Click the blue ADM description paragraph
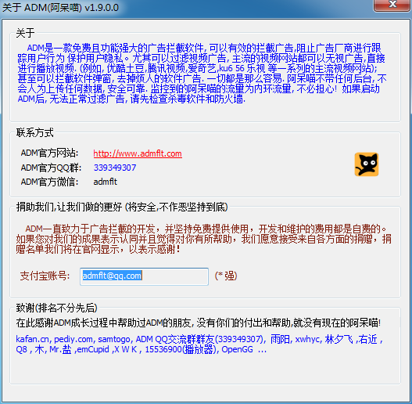Viewport: 412px width, 404px height. pos(202,74)
